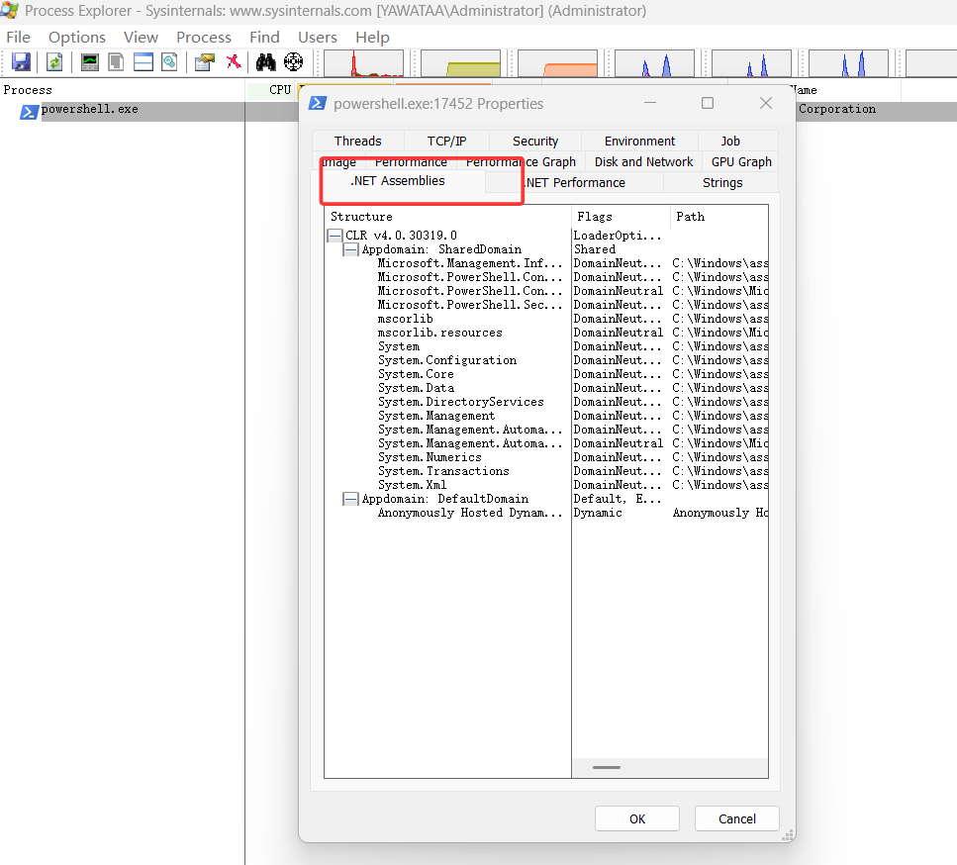Open the orange physical memory mini graph

click(557, 63)
